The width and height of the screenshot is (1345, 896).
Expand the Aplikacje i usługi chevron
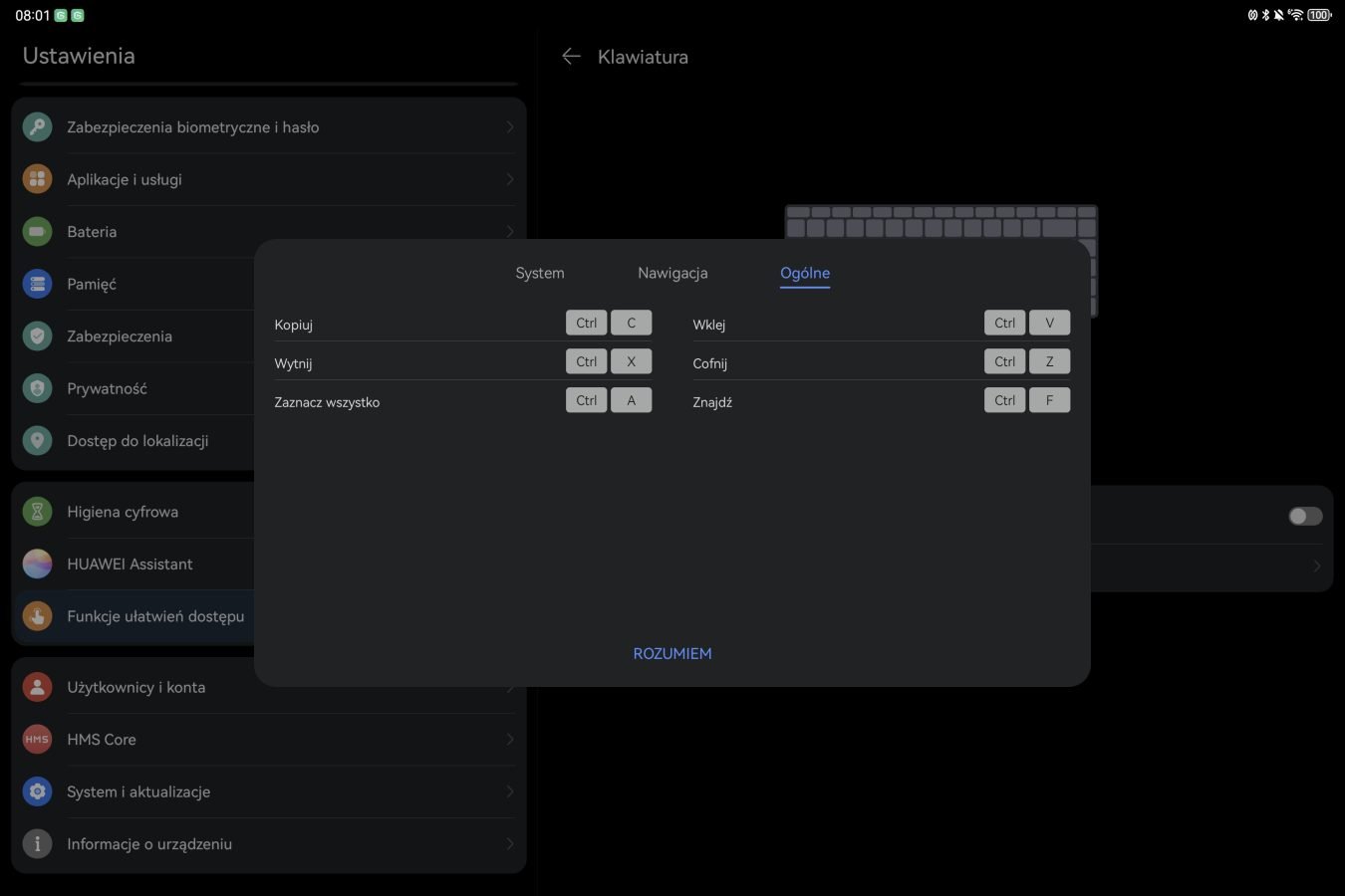tap(509, 179)
